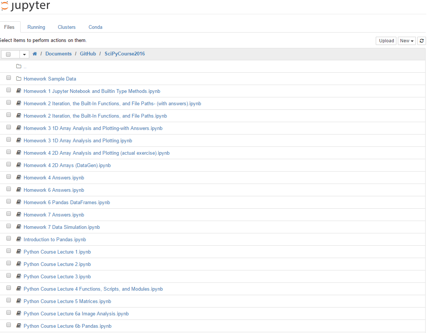
Task: Click notebook icon beside Introduction to Pandas
Action: click(x=19, y=239)
